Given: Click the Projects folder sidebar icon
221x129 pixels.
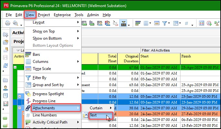Looking at the screenshot, I should click(6, 80).
